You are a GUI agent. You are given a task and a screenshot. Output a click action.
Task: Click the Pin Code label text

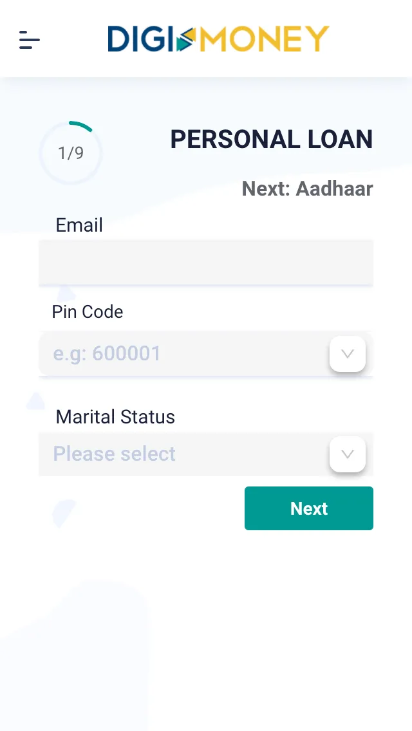point(87,311)
